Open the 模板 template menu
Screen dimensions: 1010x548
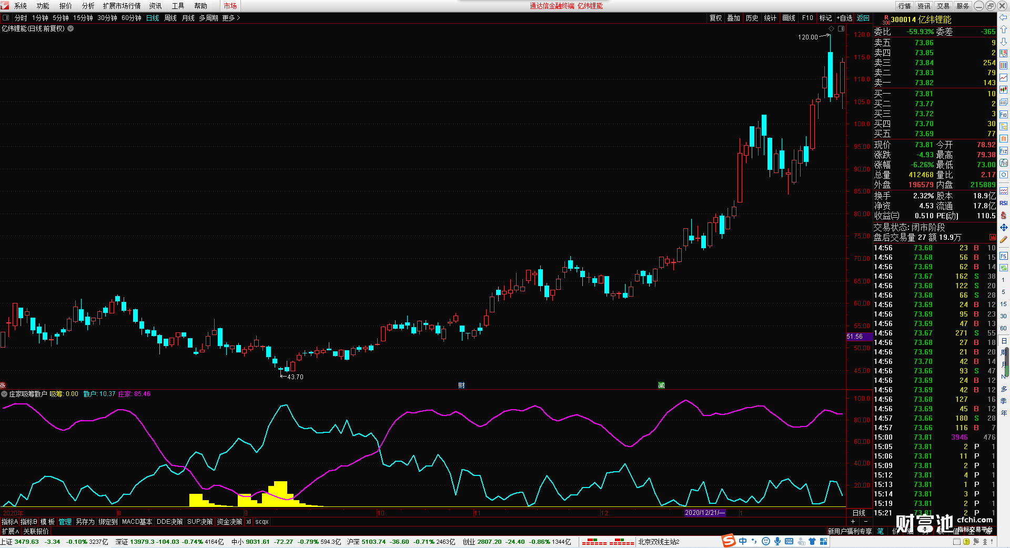click(x=48, y=522)
